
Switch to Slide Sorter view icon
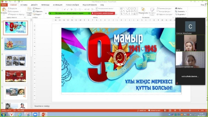coord(170,110)
